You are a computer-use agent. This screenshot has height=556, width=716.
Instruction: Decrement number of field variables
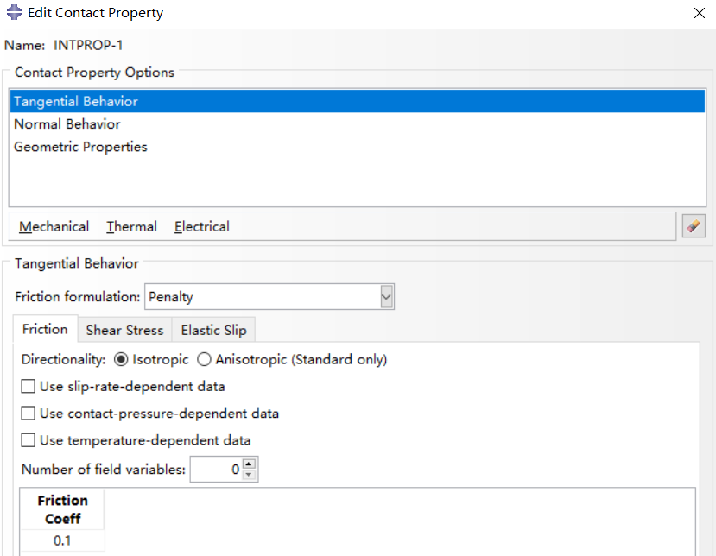(249, 475)
